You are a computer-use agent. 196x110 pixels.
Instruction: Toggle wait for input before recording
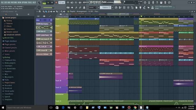(72, 2)
